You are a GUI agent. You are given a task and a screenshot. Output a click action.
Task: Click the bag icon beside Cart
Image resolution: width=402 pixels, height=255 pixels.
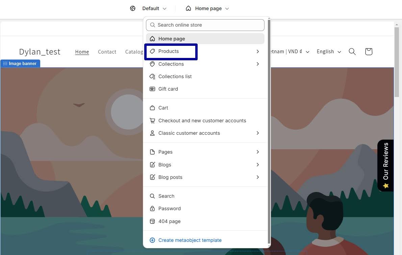click(152, 108)
